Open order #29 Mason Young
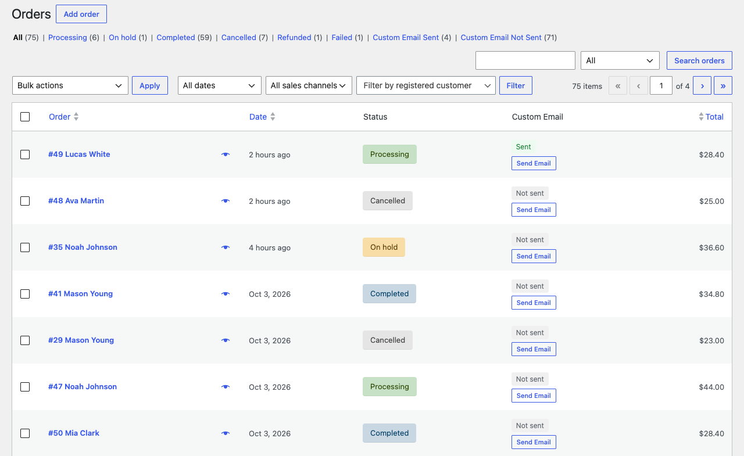 tap(81, 340)
